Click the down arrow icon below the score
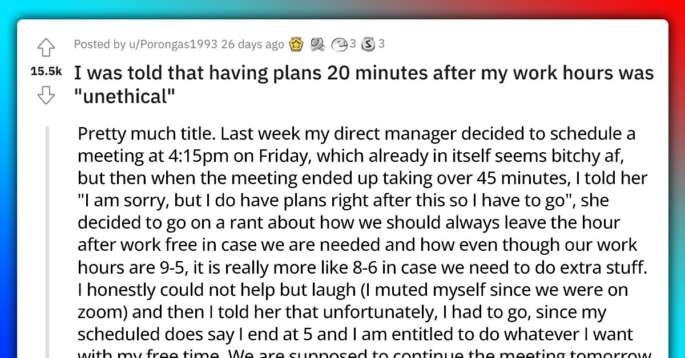The height and width of the screenshot is (358, 685). coord(47,96)
